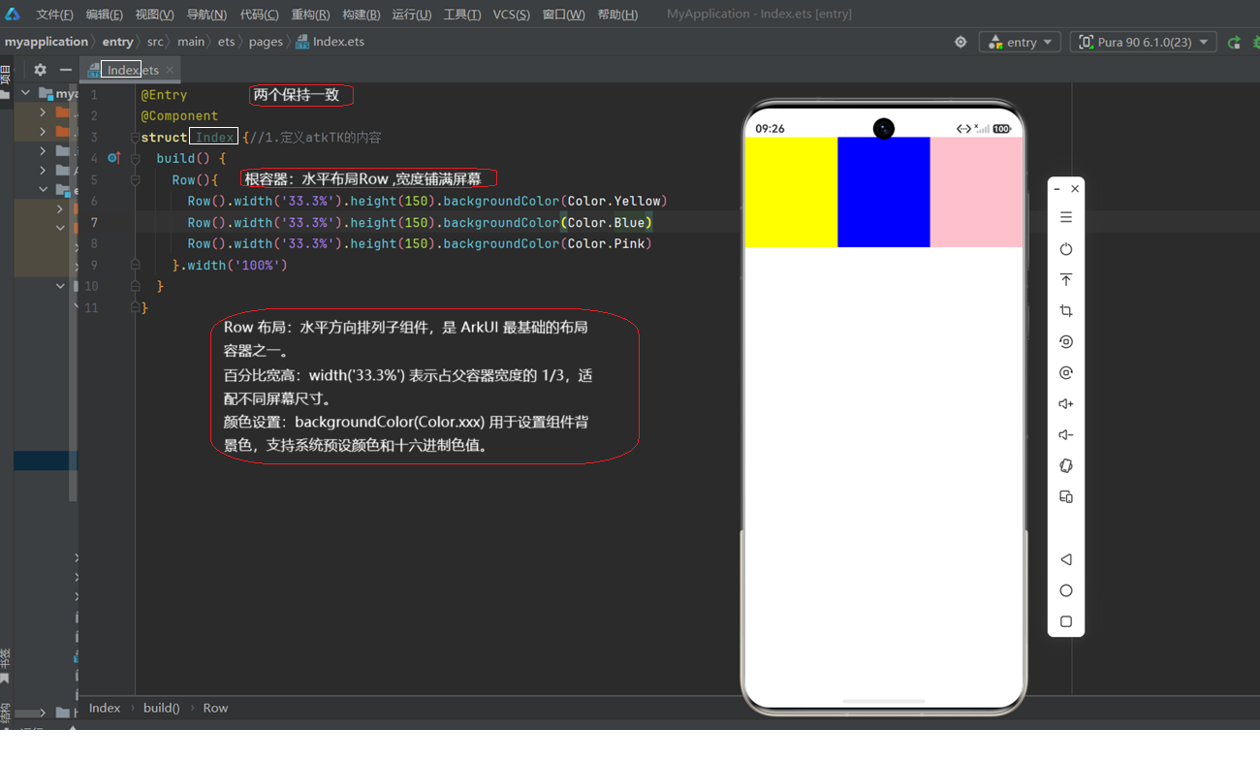Tap the emulator home circle button
Image resolution: width=1260 pixels, height=761 pixels.
coord(1066,590)
